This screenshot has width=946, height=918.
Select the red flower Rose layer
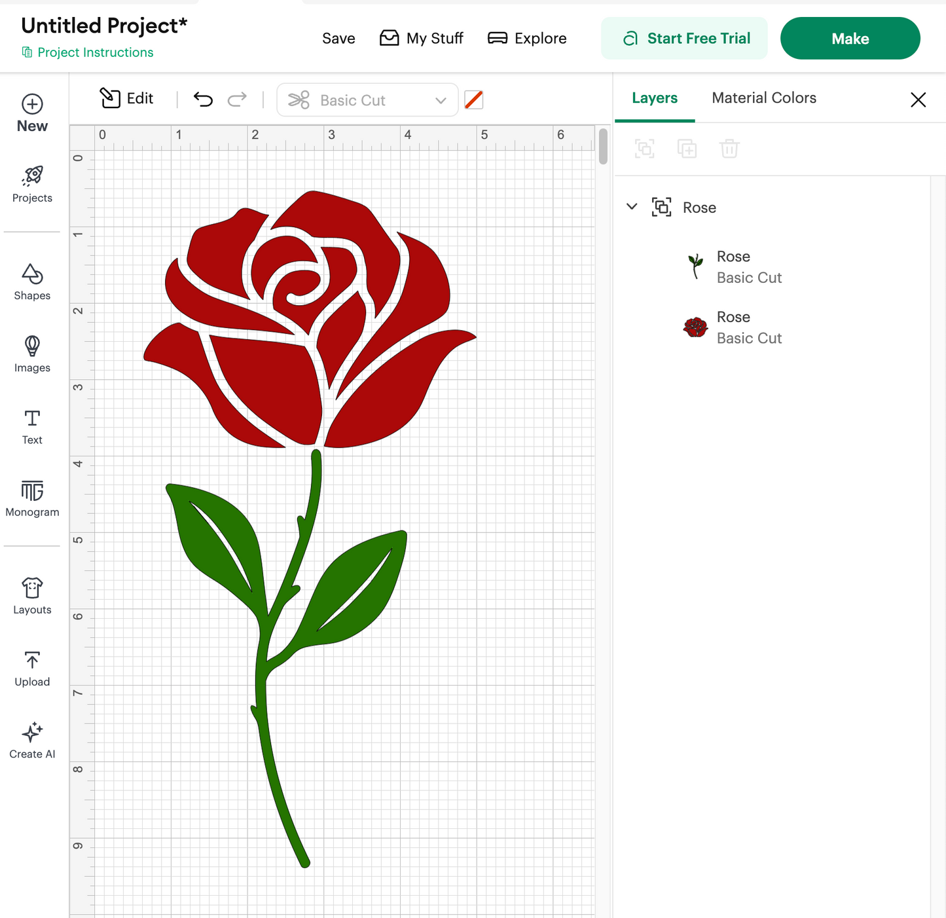[x=773, y=327]
